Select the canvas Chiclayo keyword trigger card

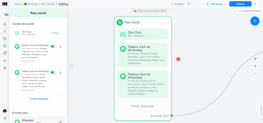pyautogui.click(x=143, y=55)
